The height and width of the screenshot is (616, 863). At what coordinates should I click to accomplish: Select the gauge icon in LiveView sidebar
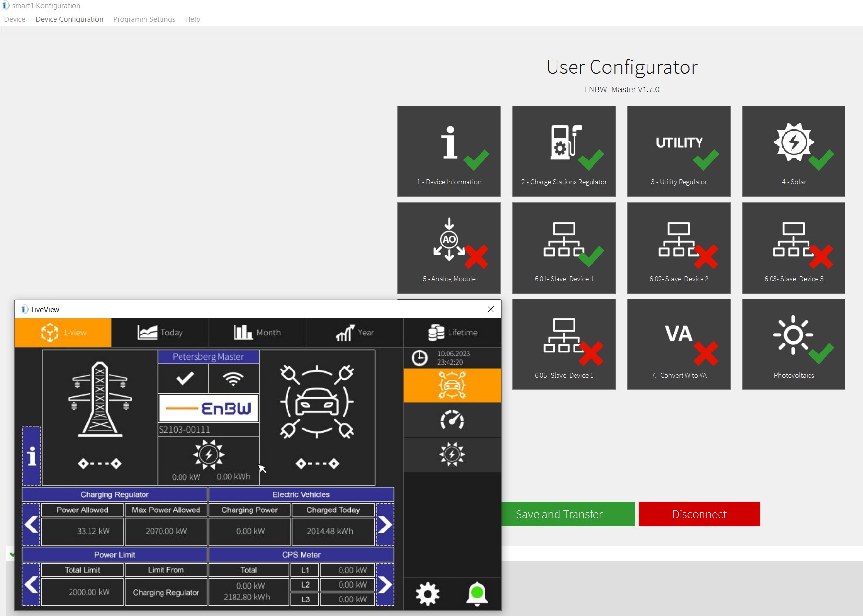(452, 420)
